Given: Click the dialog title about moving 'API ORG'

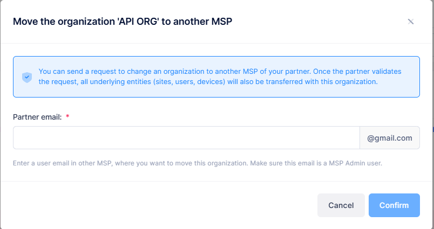Looking at the screenshot, I should [x=123, y=22].
